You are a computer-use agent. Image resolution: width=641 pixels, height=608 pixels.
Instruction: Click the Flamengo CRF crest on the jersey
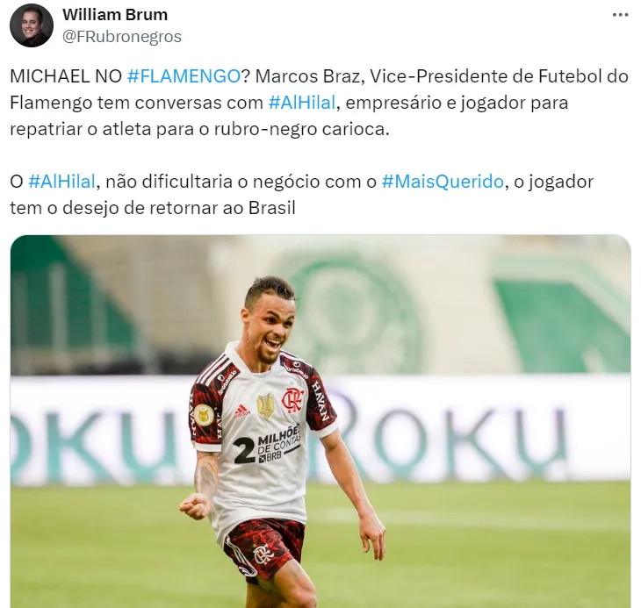coord(292,400)
